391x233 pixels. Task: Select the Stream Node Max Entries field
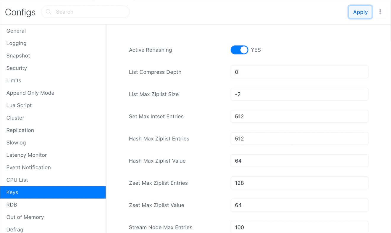point(299,227)
